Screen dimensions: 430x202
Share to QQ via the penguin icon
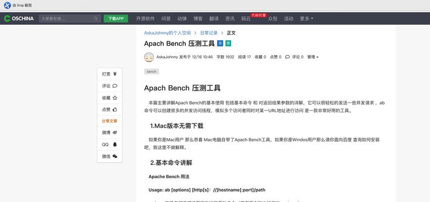pos(115,144)
